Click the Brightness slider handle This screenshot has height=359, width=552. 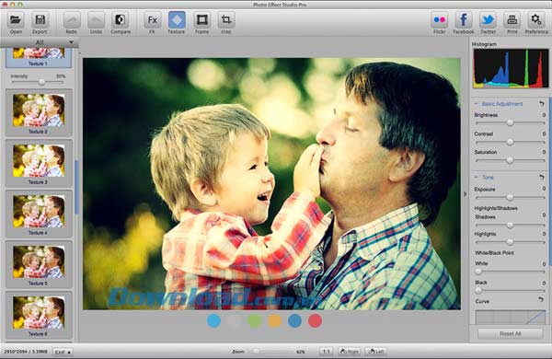tap(510, 122)
